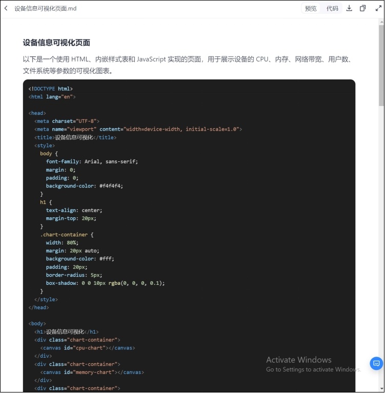The height and width of the screenshot is (393, 385).
Task: Copy the document contents icon
Action: 362,8
